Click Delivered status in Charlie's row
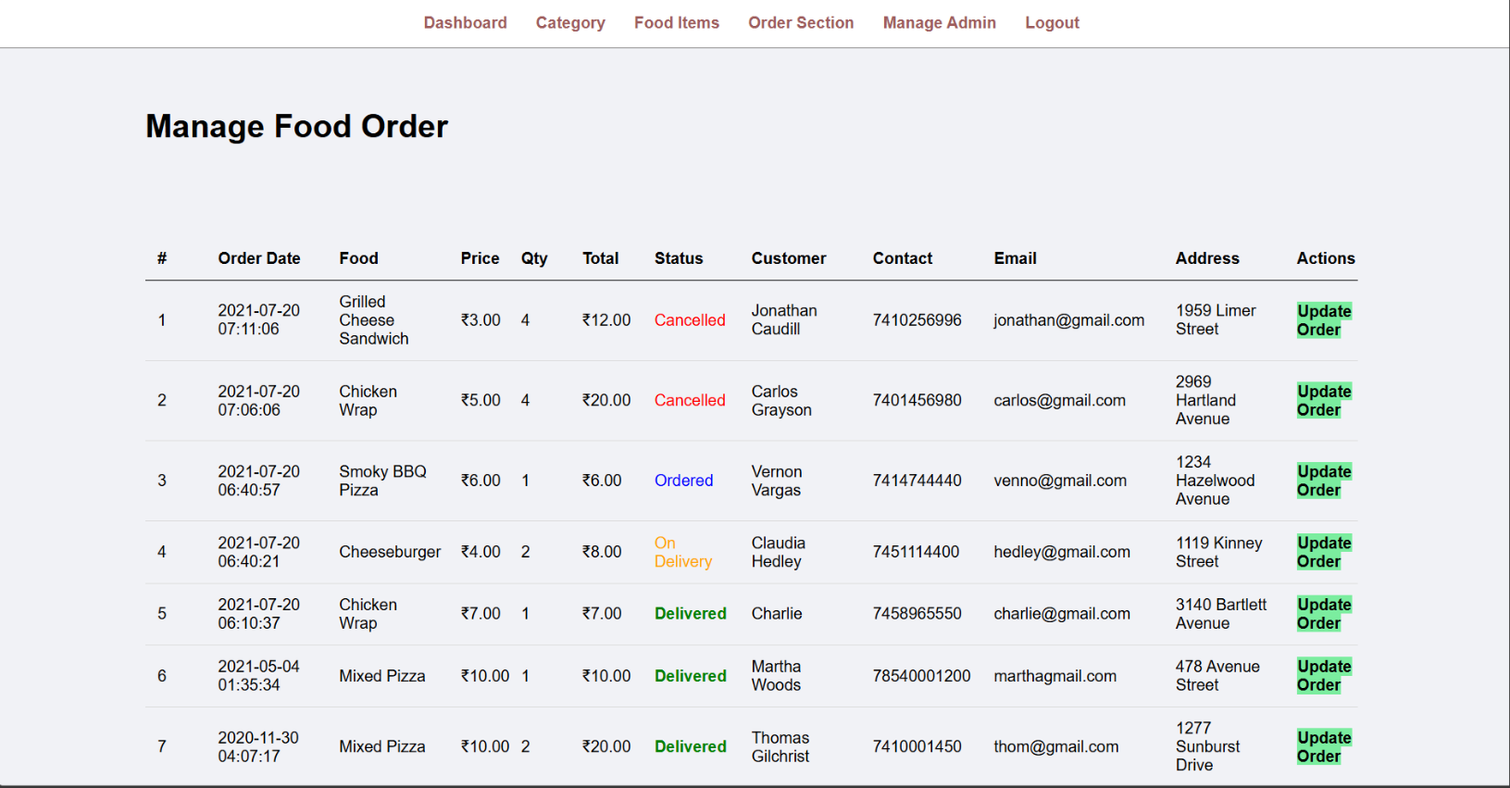Viewport: 1510px width, 788px height. 691,614
